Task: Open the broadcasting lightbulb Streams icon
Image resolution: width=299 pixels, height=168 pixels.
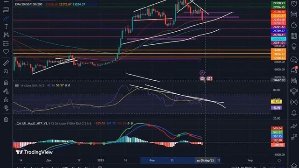Action: [x=294, y=91]
